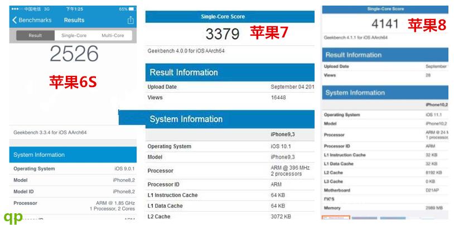Click the iOS 9.0.1 value

[124, 169]
